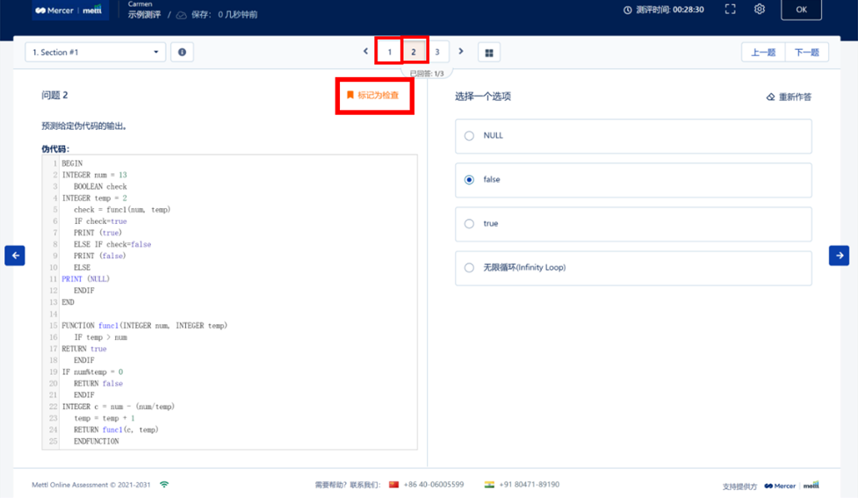This screenshot has height=498, width=858.
Task: Click the OK button
Action: [x=801, y=10]
